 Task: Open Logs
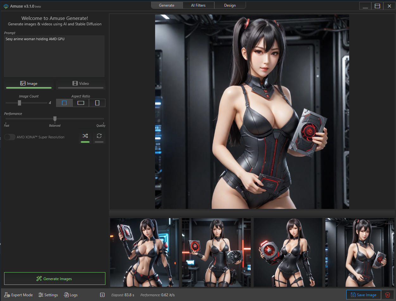(71, 295)
